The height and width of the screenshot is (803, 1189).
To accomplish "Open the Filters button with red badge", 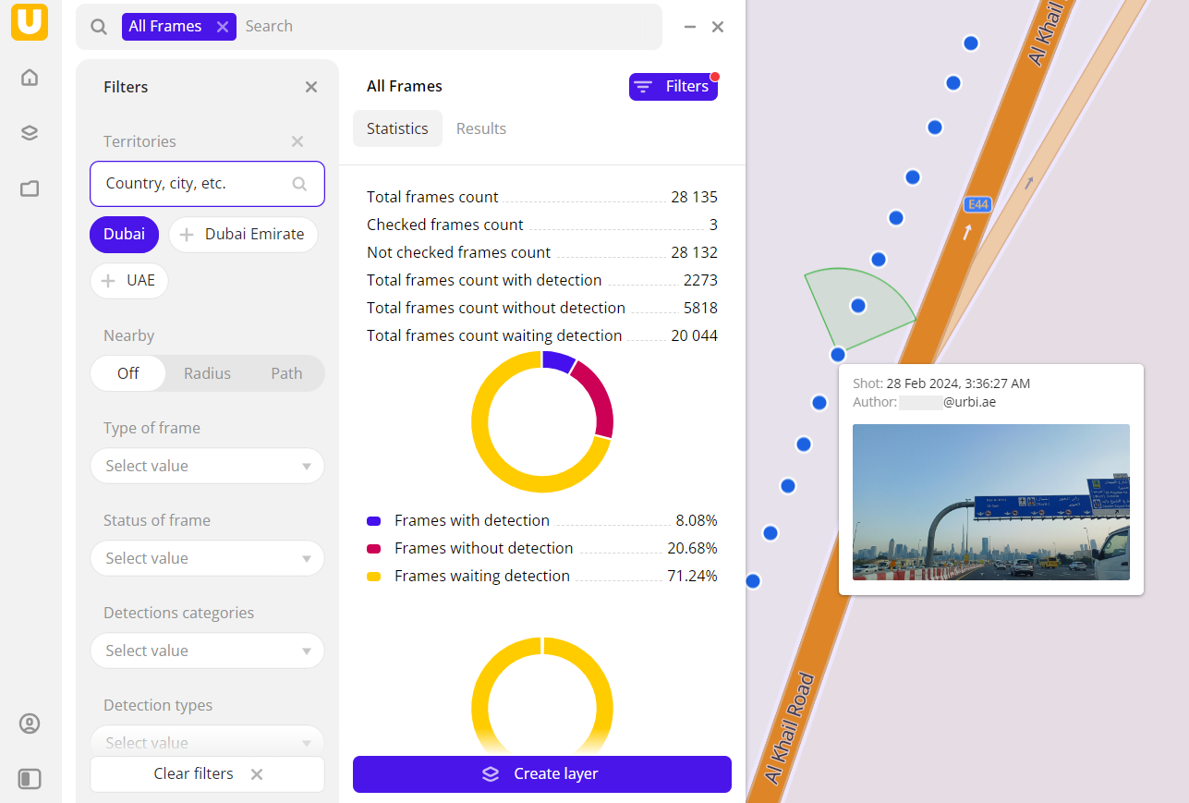I will [x=673, y=86].
